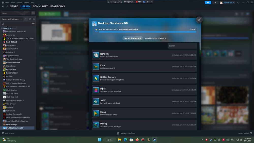Open File Explorer from taskbar
This screenshot has width=254, height=143.
(x=120, y=140)
